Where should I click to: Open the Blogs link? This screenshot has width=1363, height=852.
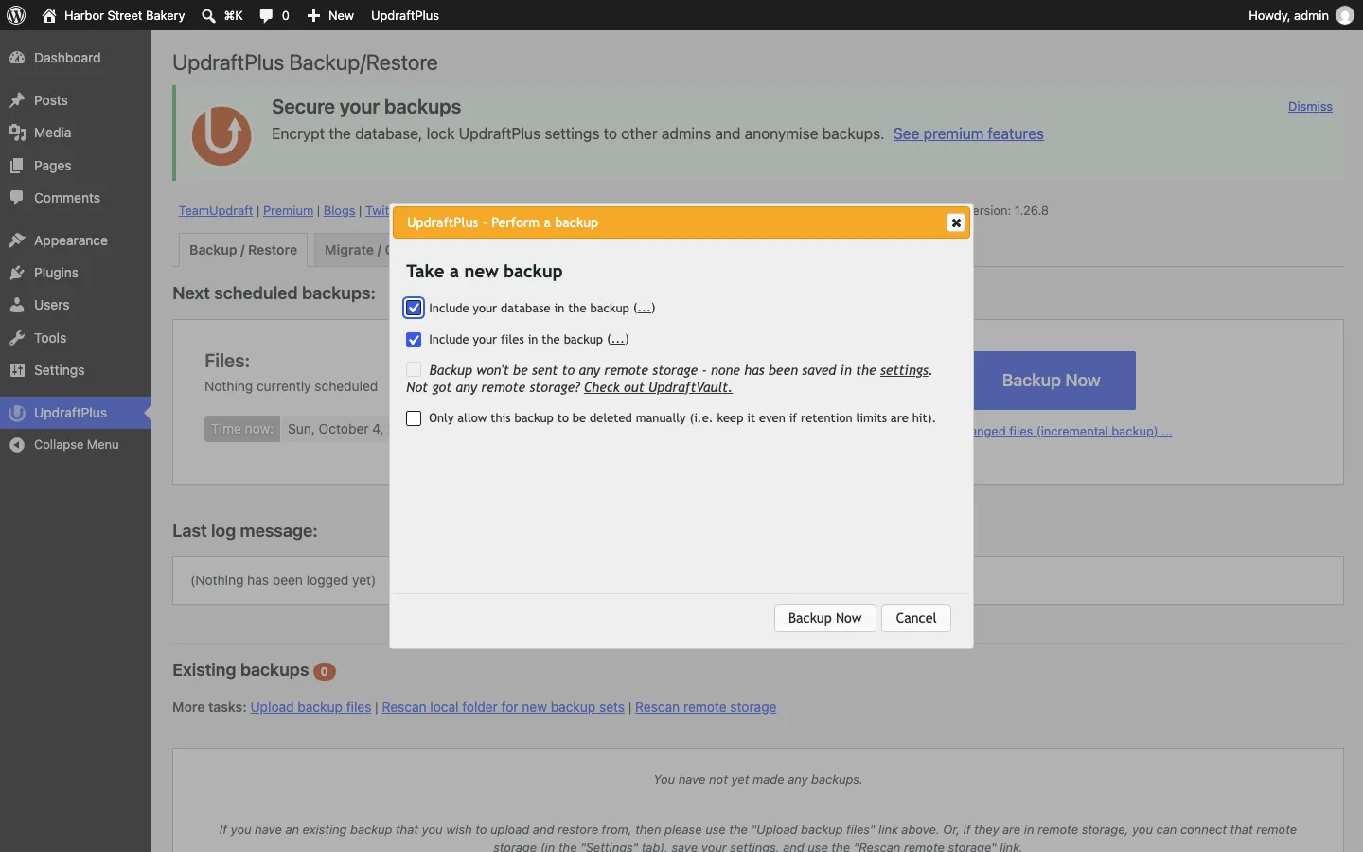(339, 210)
